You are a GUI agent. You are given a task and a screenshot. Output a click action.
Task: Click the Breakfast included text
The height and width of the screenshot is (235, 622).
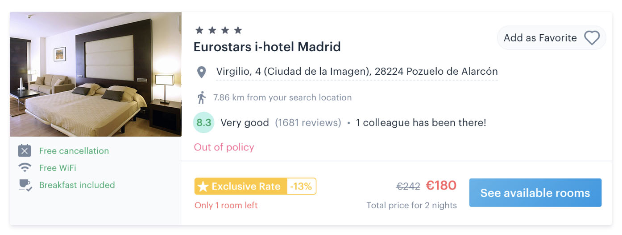point(77,185)
